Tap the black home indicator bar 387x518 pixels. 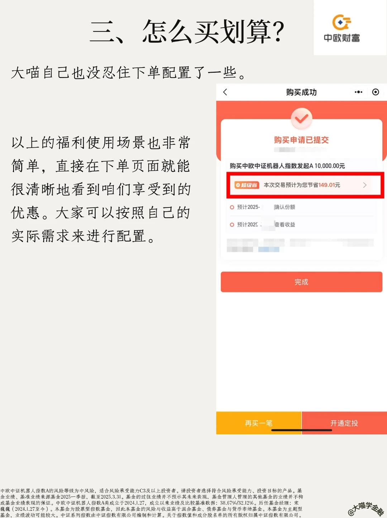[x=301, y=430]
